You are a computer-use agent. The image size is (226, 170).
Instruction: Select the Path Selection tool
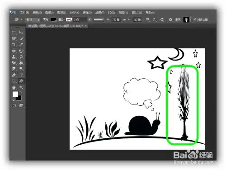pyautogui.click(x=14, y=81)
